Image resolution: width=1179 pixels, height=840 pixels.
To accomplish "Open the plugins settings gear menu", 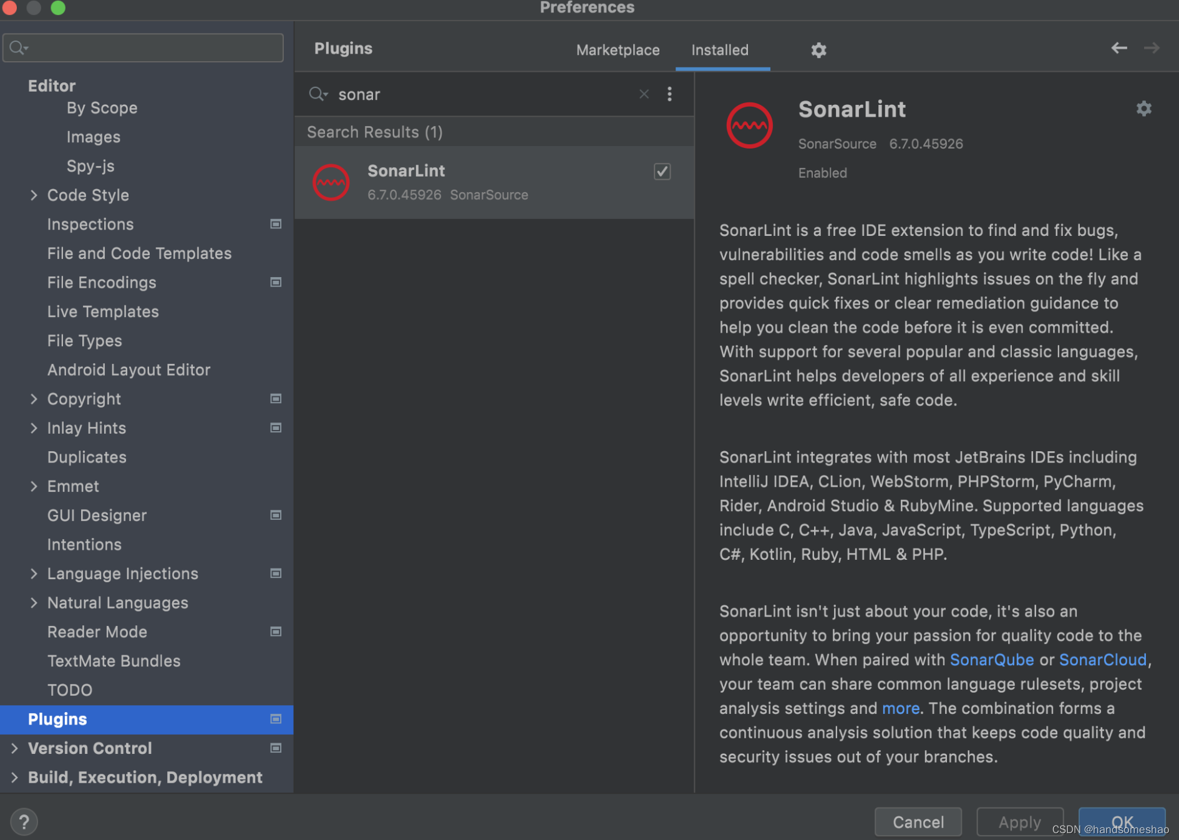I will click(818, 51).
